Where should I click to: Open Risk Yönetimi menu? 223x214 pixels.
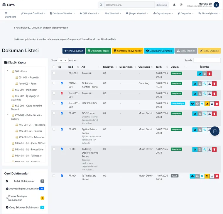pos(113,13)
